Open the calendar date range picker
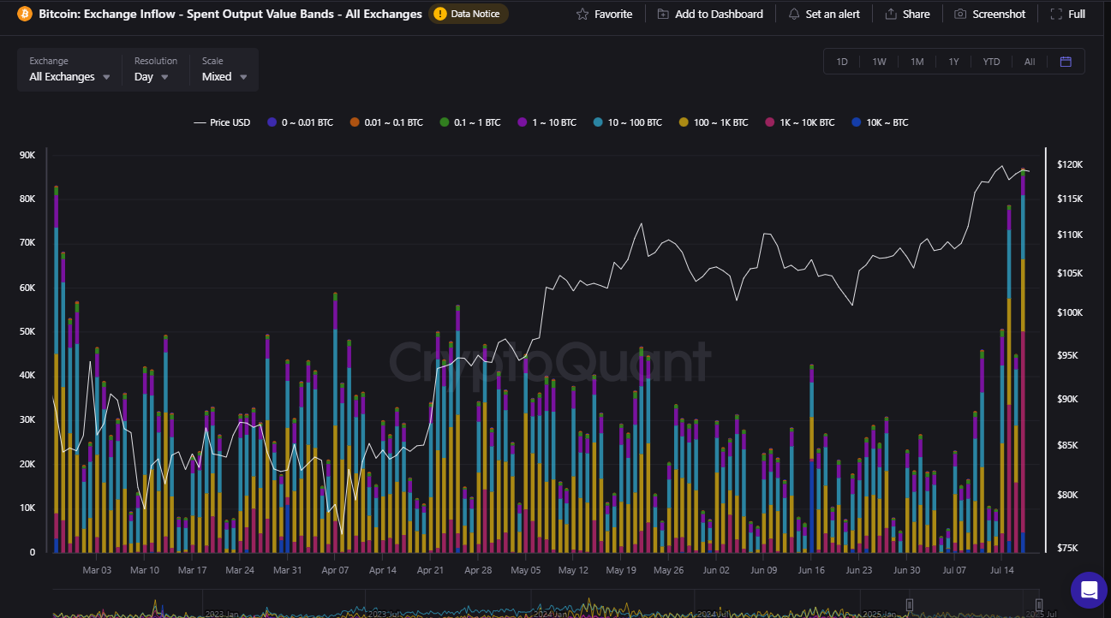This screenshot has width=1111, height=618. click(x=1066, y=62)
